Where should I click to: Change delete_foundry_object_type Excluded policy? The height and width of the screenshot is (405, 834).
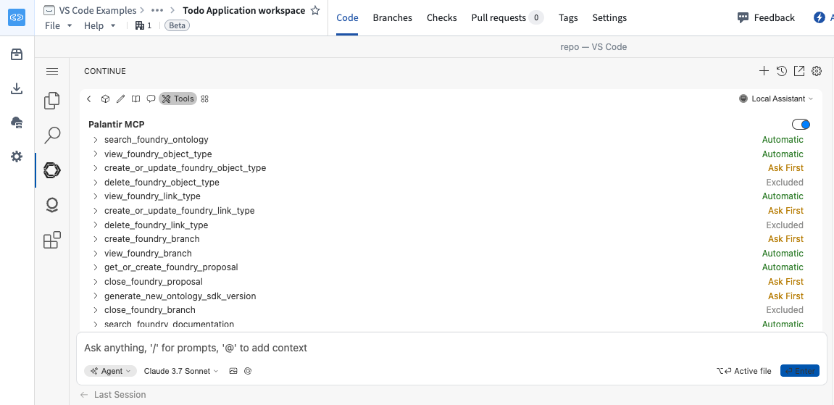tap(785, 183)
